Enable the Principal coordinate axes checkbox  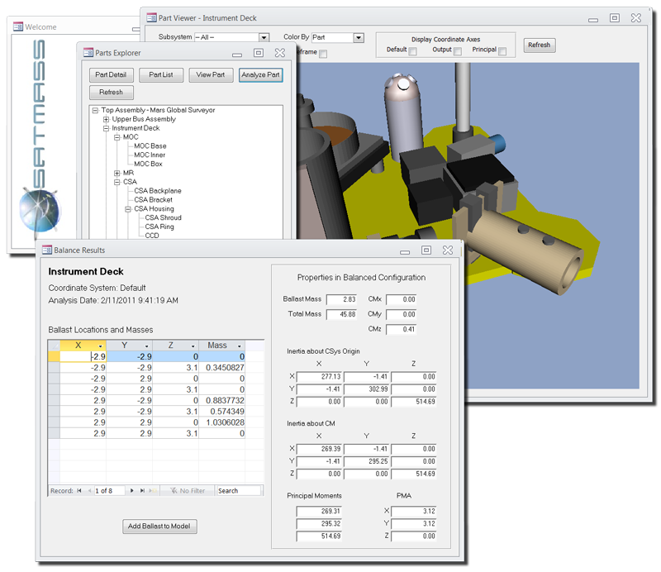pyautogui.click(x=502, y=51)
